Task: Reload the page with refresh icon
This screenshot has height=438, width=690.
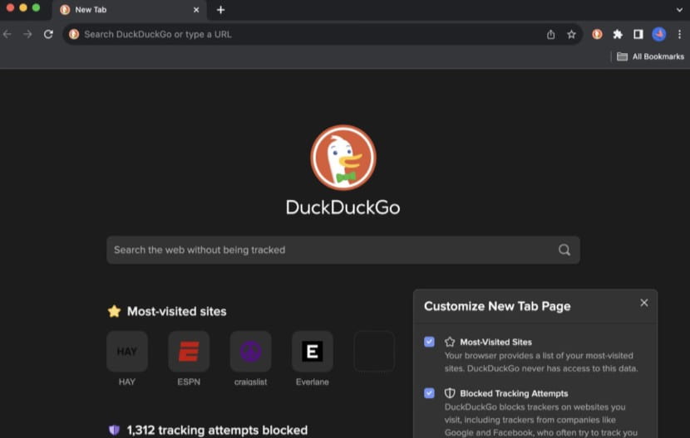Action: pyautogui.click(x=48, y=34)
